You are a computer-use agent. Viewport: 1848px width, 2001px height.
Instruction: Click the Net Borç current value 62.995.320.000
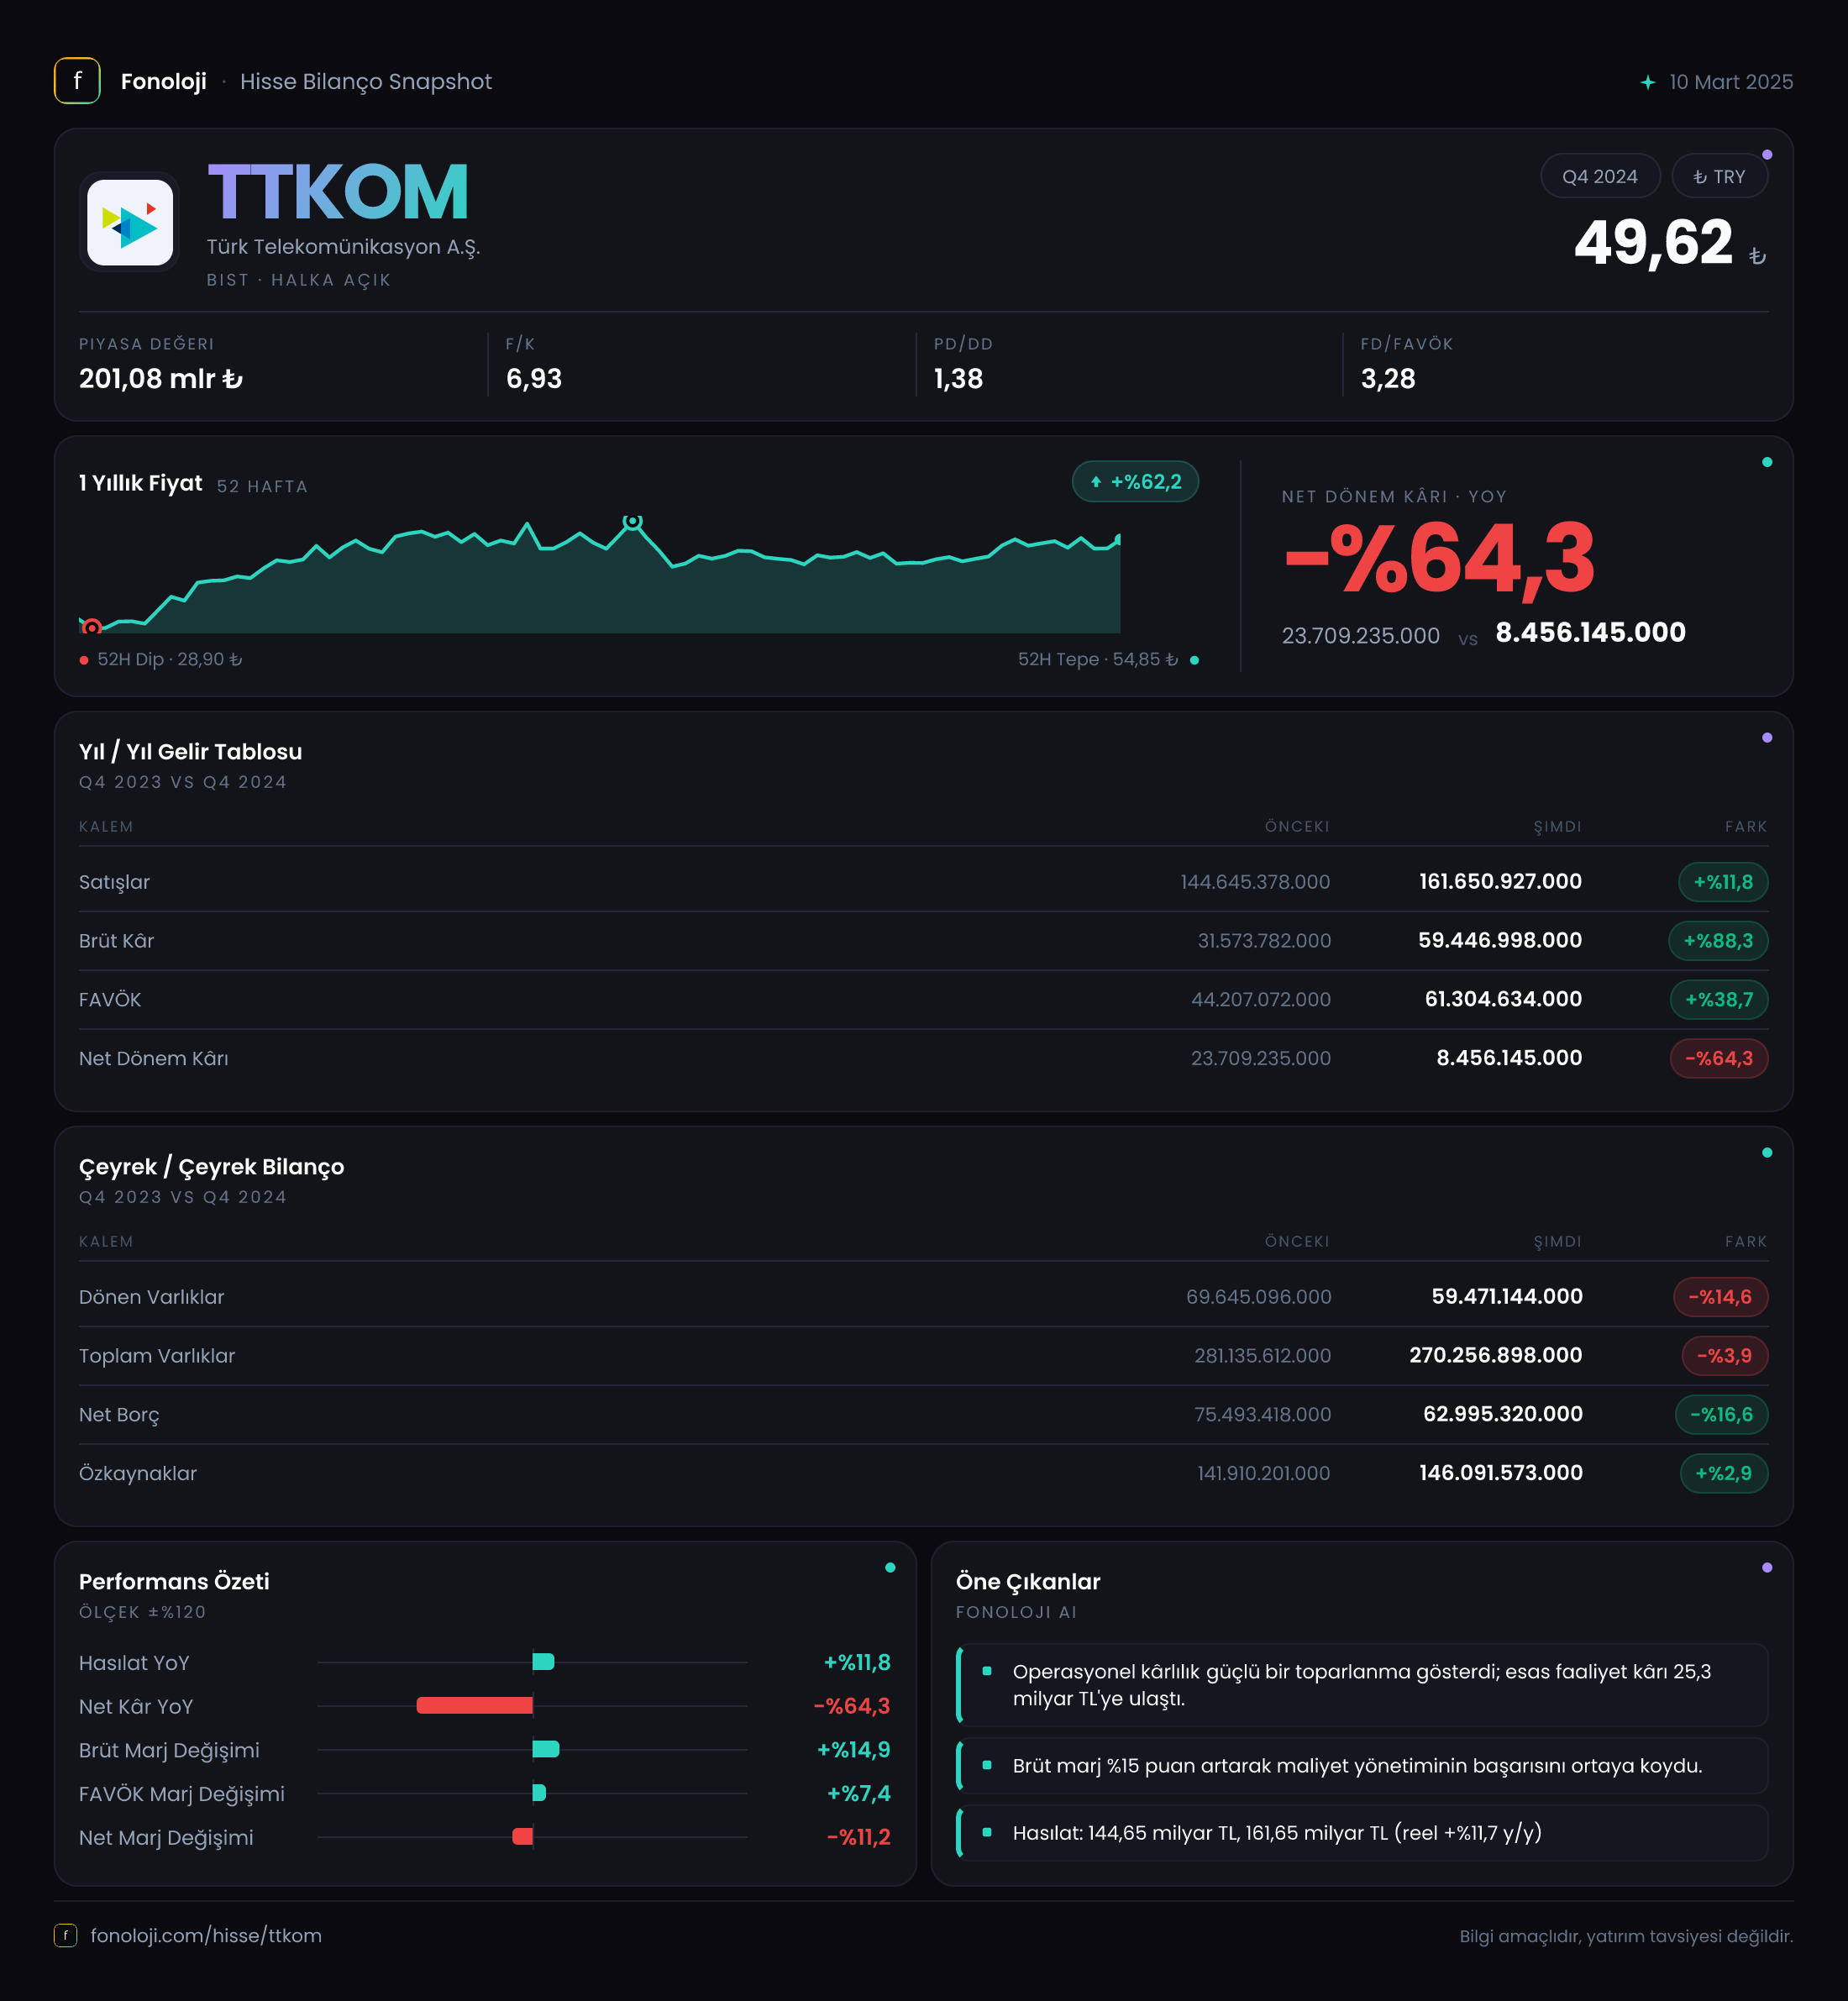pos(1503,1415)
